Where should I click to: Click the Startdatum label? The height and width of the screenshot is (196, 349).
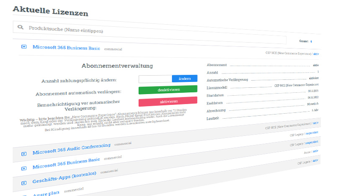pos(215,95)
